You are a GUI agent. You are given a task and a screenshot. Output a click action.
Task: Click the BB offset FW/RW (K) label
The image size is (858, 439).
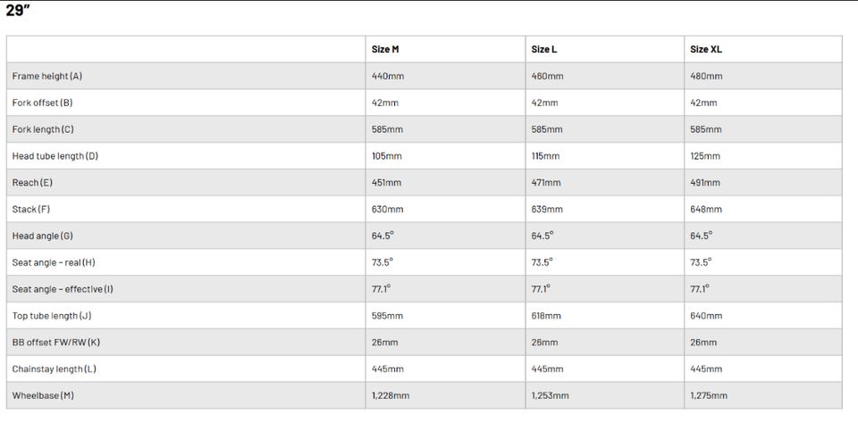point(55,343)
